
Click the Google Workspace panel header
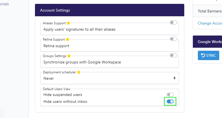(x=207, y=42)
